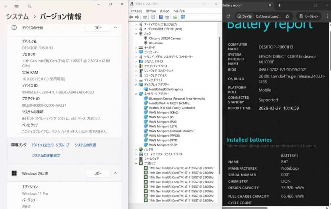Click the Installed batteries heading

pos(249,140)
